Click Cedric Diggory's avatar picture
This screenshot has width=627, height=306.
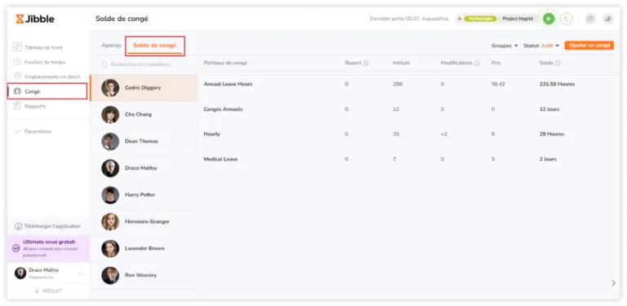pyautogui.click(x=110, y=88)
